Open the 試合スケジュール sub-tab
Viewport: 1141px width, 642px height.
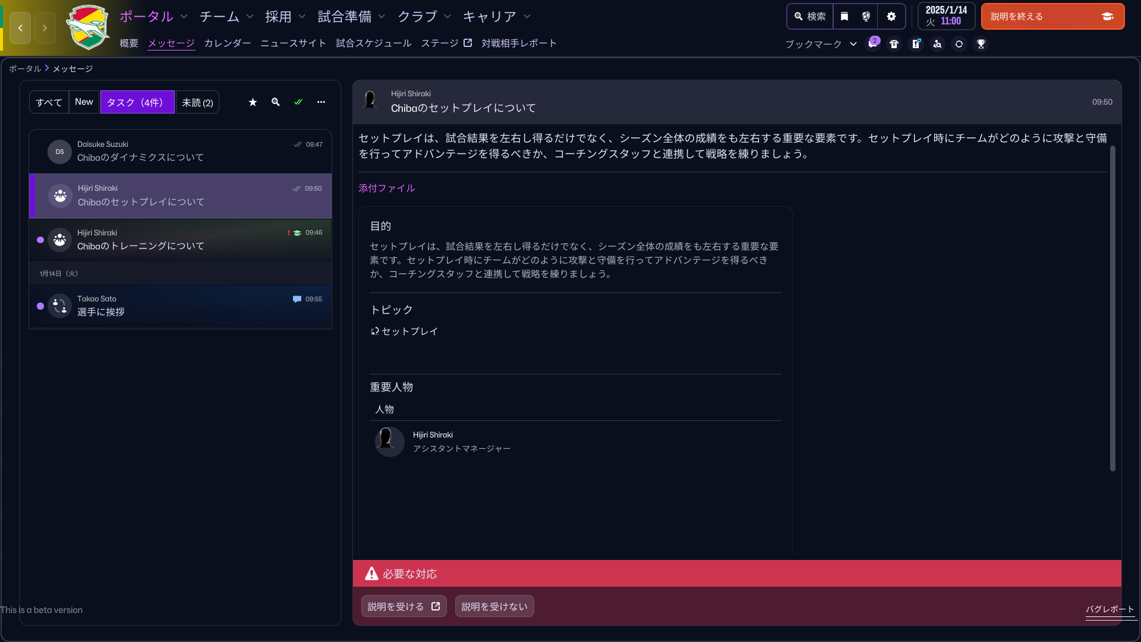[374, 43]
